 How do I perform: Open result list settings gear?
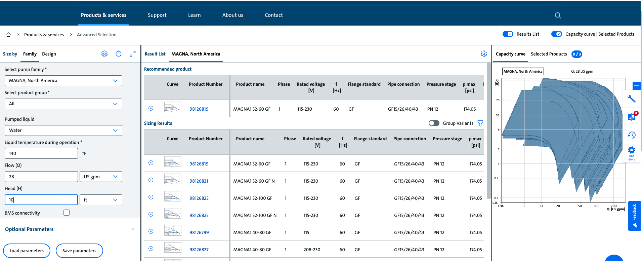[x=483, y=54]
